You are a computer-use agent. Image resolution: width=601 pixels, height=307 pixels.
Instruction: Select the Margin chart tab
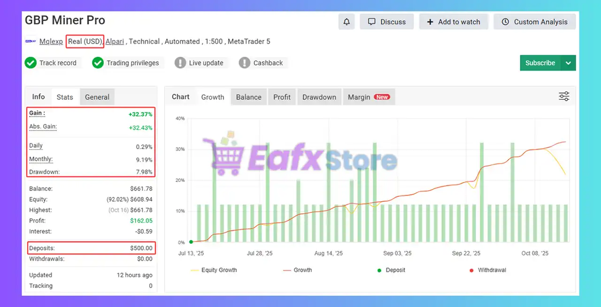(x=369, y=97)
